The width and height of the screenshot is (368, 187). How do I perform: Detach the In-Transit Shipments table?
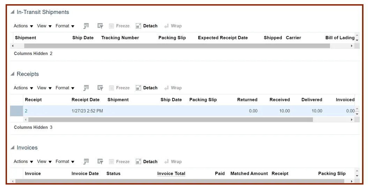pos(147,26)
